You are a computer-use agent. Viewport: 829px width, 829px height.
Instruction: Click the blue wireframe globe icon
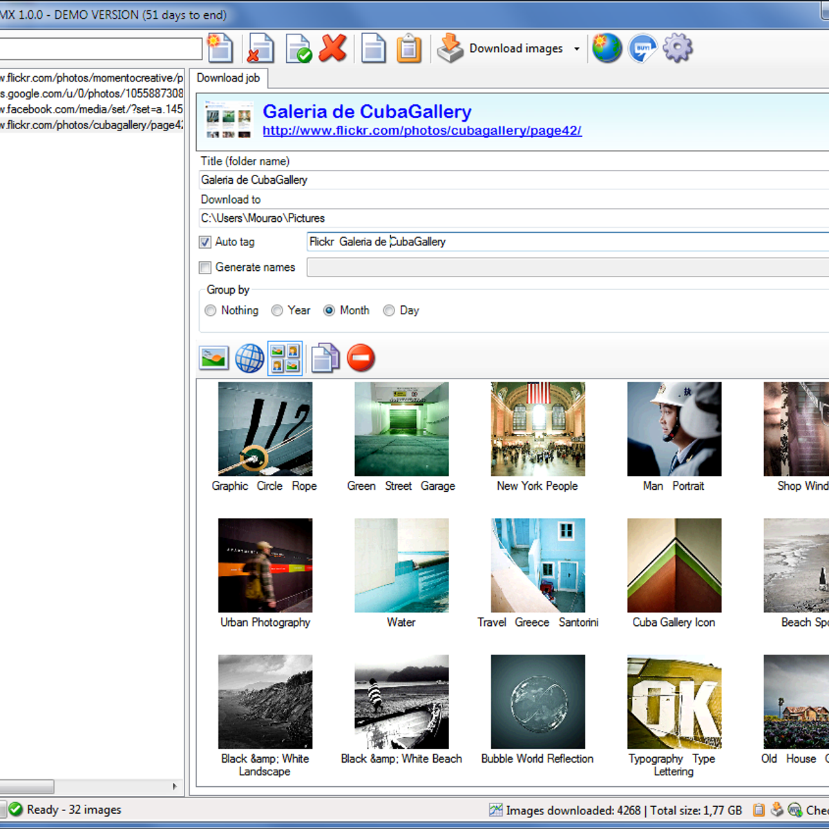pos(249,358)
